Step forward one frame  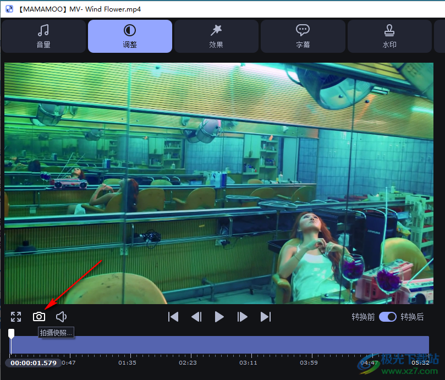coord(242,317)
